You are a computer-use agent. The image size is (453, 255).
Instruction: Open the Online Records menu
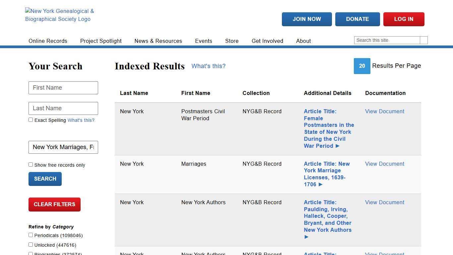tap(48, 41)
